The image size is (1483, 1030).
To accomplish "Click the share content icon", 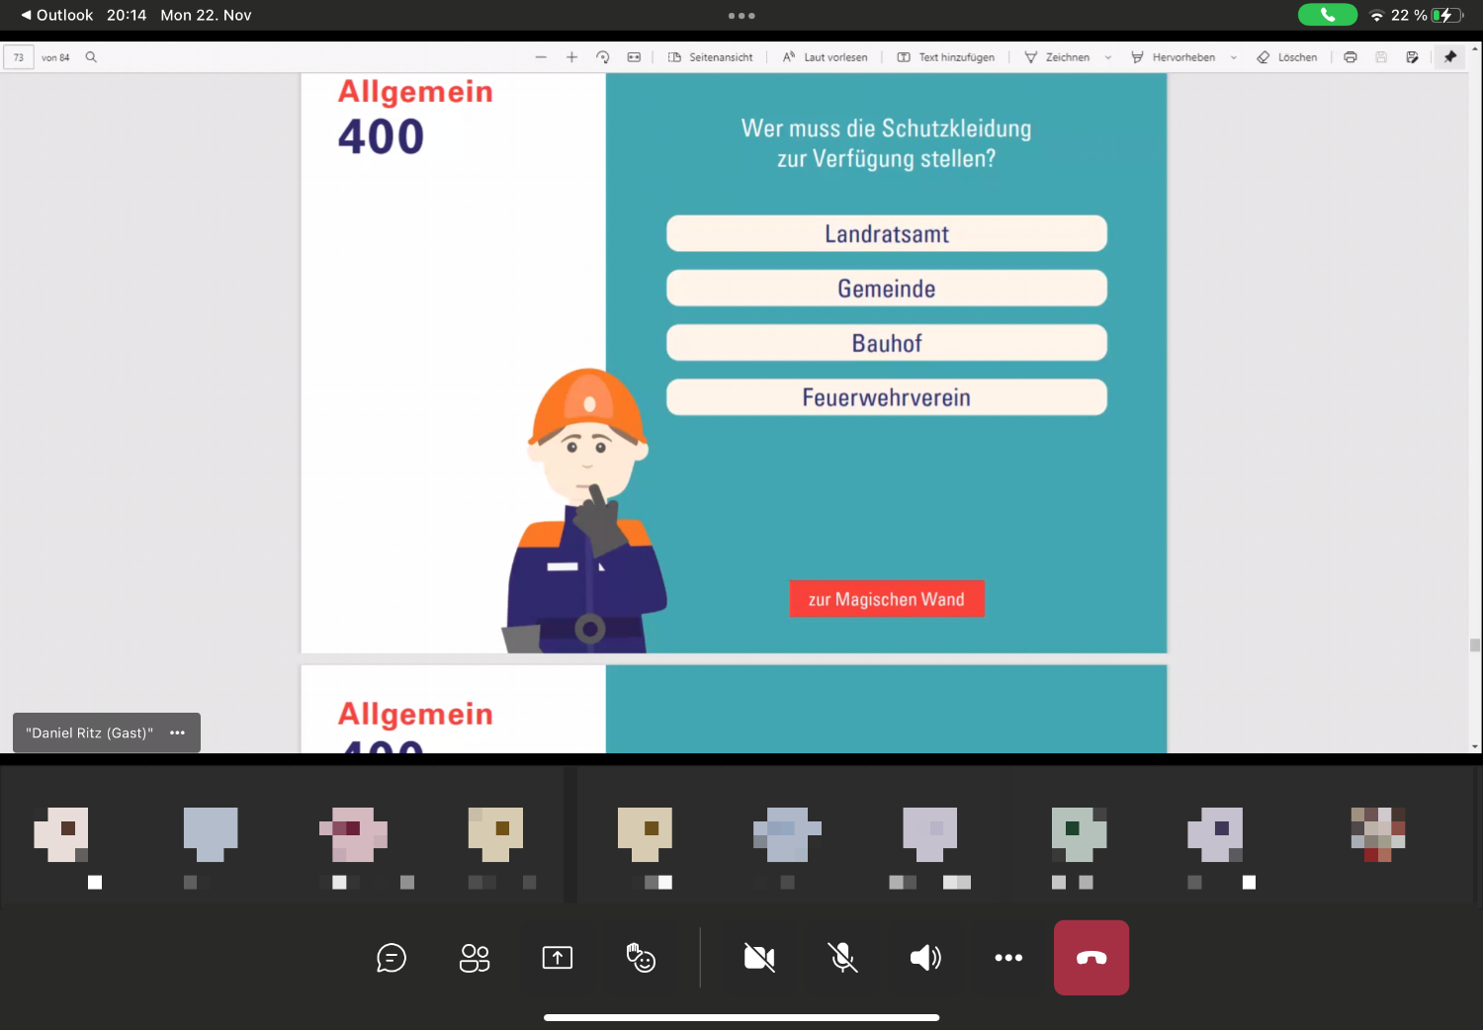I will [x=558, y=958].
